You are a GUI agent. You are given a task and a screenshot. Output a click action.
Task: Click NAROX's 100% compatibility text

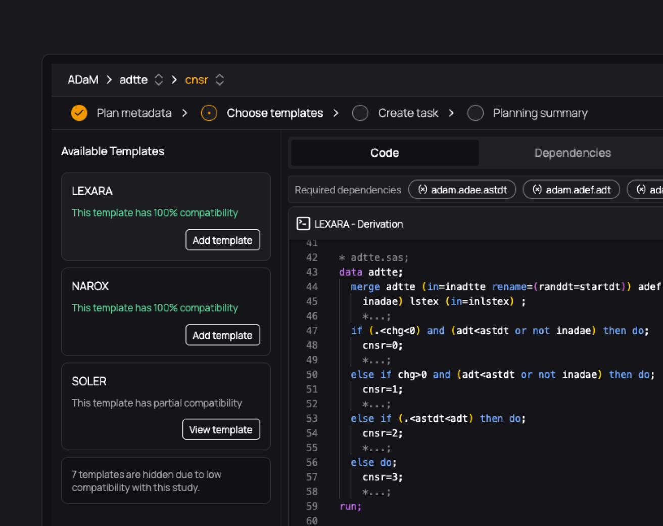click(155, 308)
